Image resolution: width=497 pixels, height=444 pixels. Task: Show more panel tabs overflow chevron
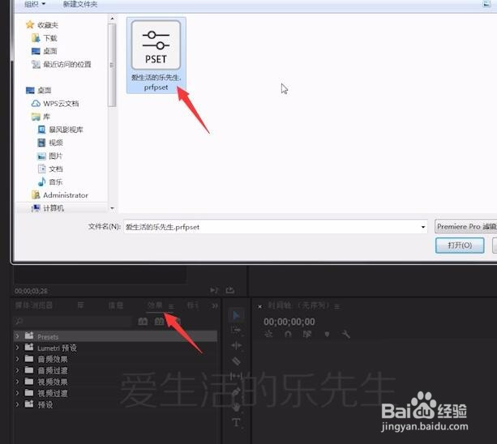click(215, 305)
